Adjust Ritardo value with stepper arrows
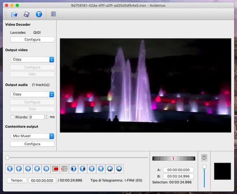Screen dimensions: 237x194 [46, 117]
